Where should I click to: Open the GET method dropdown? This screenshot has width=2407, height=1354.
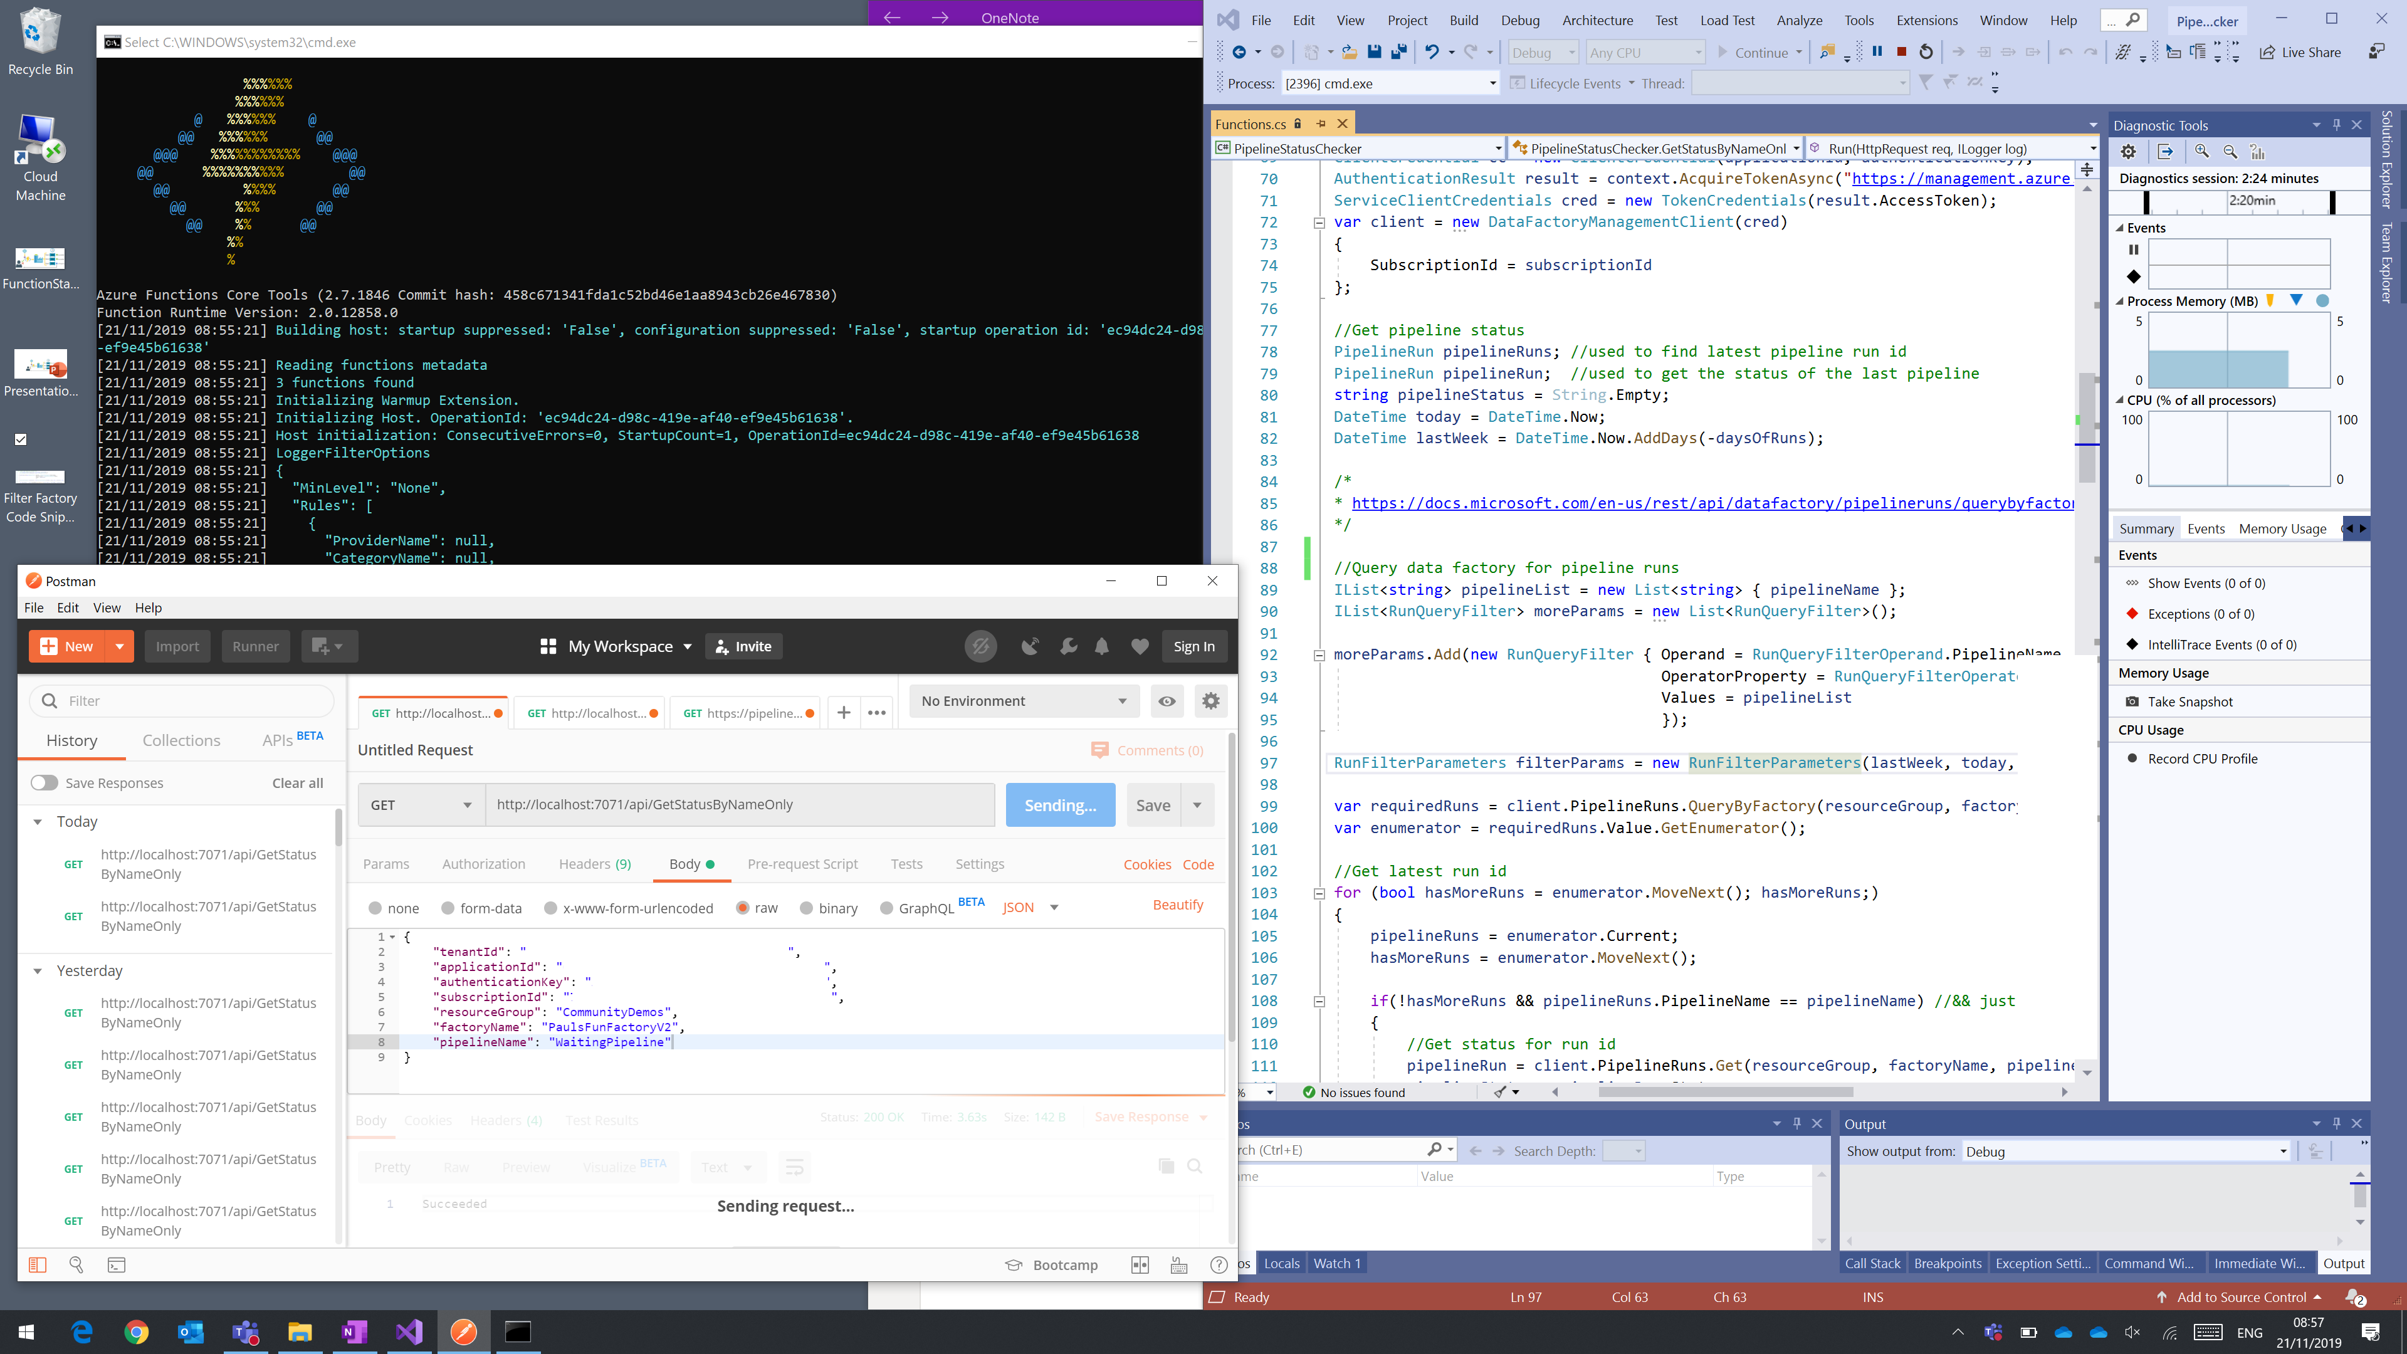click(x=421, y=806)
